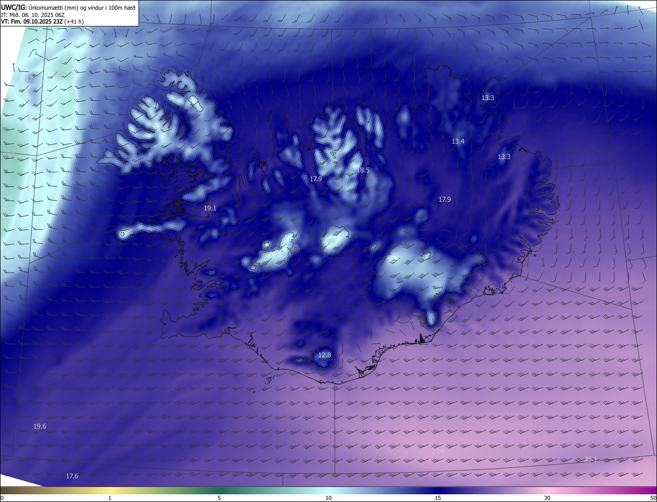This screenshot has width=657, height=502.
Task: Click the map value 13.4
Action: click(x=458, y=141)
